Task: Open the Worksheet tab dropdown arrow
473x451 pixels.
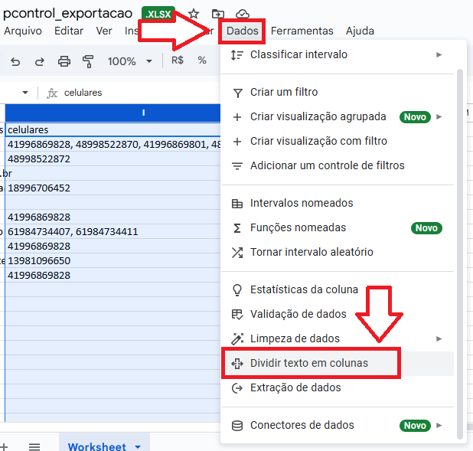Action: point(138,446)
